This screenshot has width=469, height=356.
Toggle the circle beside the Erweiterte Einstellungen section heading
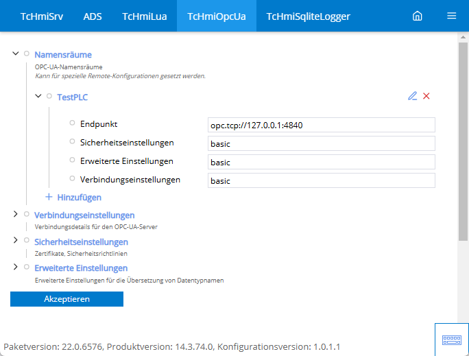click(27, 267)
